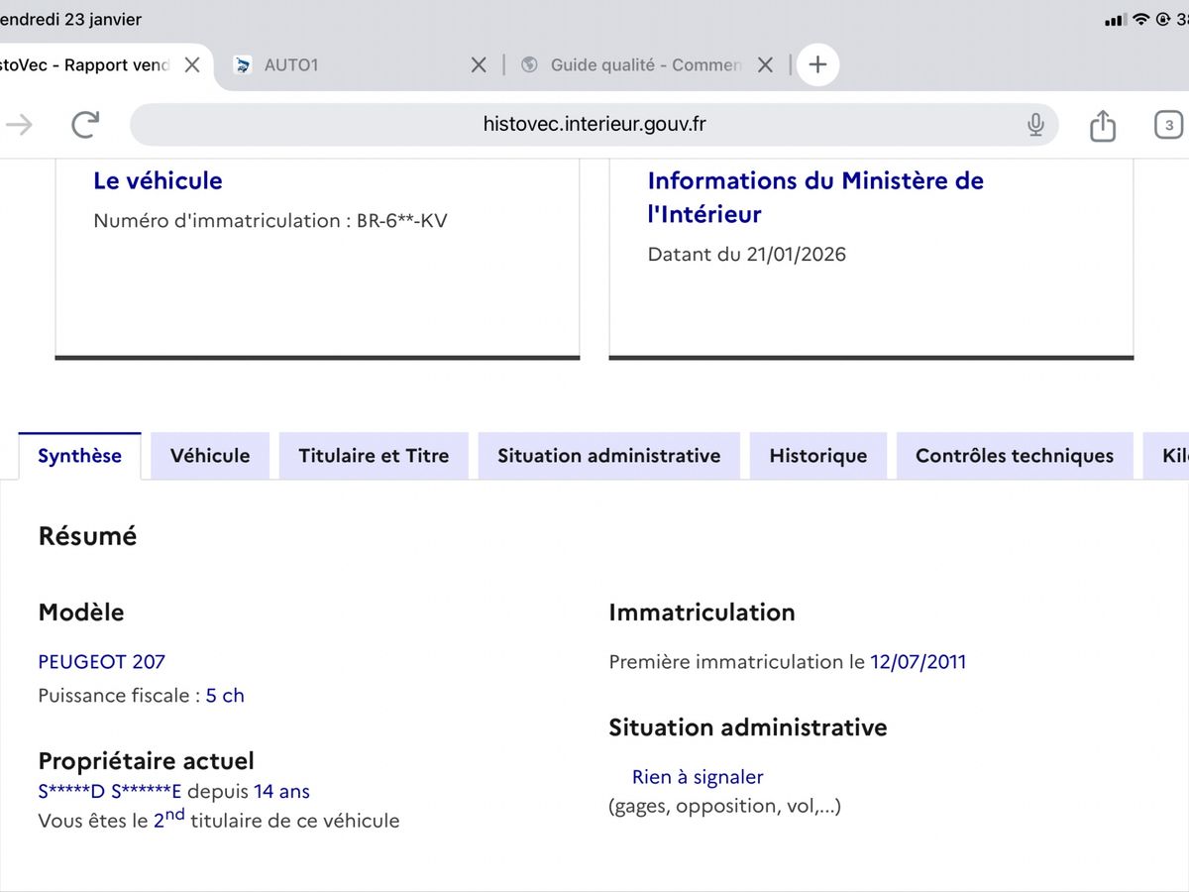The height and width of the screenshot is (892, 1189).
Task: Tap the forward navigation arrow
Action: 20,124
